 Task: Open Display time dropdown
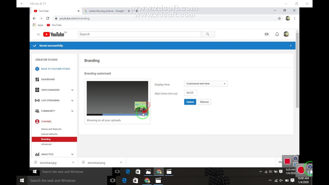click(206, 84)
